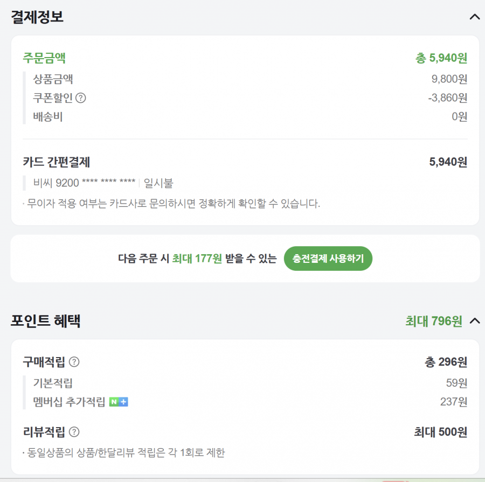
Task: Show the 리뷰적립 help info icon
Action: 74,432
